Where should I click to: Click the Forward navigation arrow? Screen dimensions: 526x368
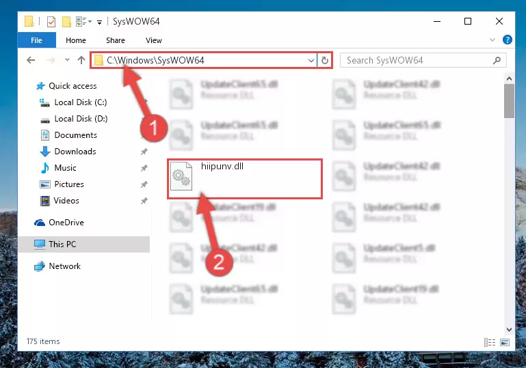coord(51,60)
